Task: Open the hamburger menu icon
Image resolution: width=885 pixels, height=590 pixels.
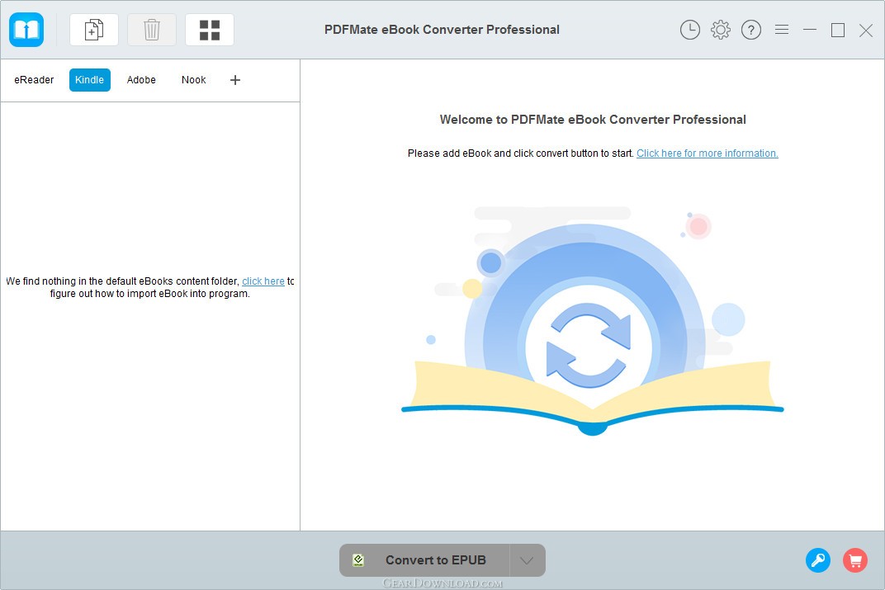Action: click(782, 30)
